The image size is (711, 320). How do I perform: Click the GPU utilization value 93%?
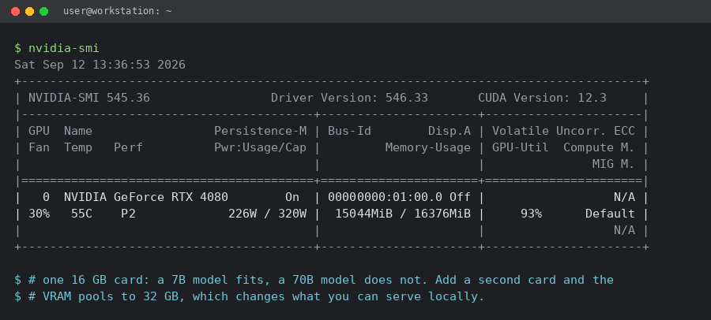[531, 214]
